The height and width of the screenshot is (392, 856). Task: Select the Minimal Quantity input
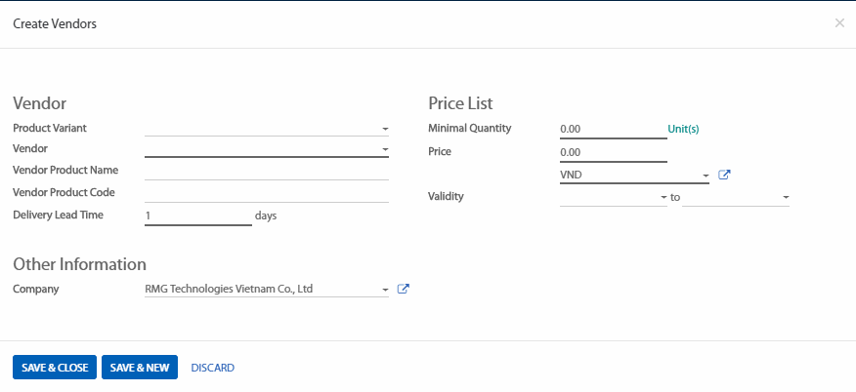pos(613,129)
